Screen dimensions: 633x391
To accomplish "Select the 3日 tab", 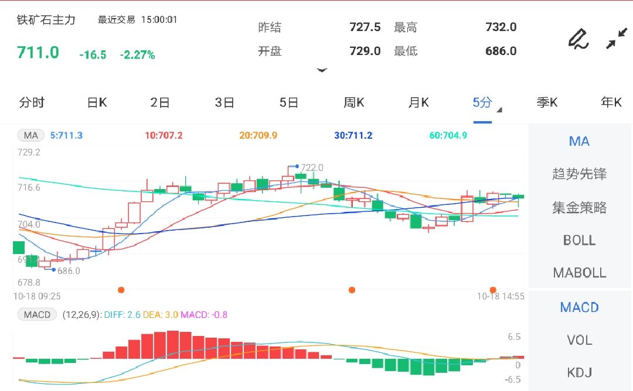I will tap(224, 102).
